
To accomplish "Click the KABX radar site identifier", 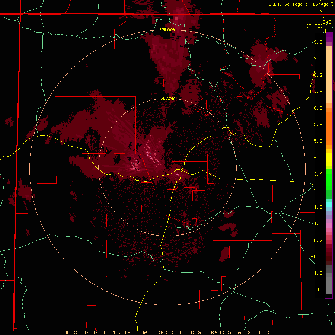I will [x=218, y=332].
